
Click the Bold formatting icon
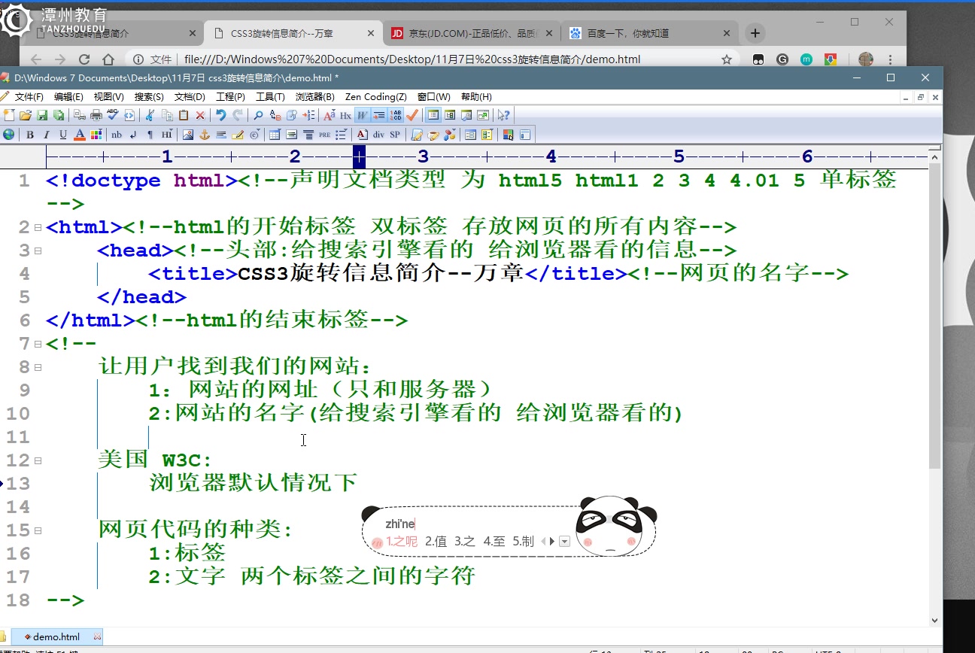coord(29,134)
